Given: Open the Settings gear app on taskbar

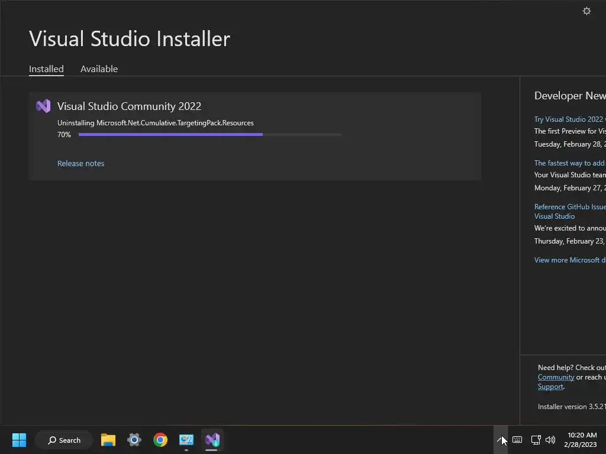Looking at the screenshot, I should coord(134,440).
